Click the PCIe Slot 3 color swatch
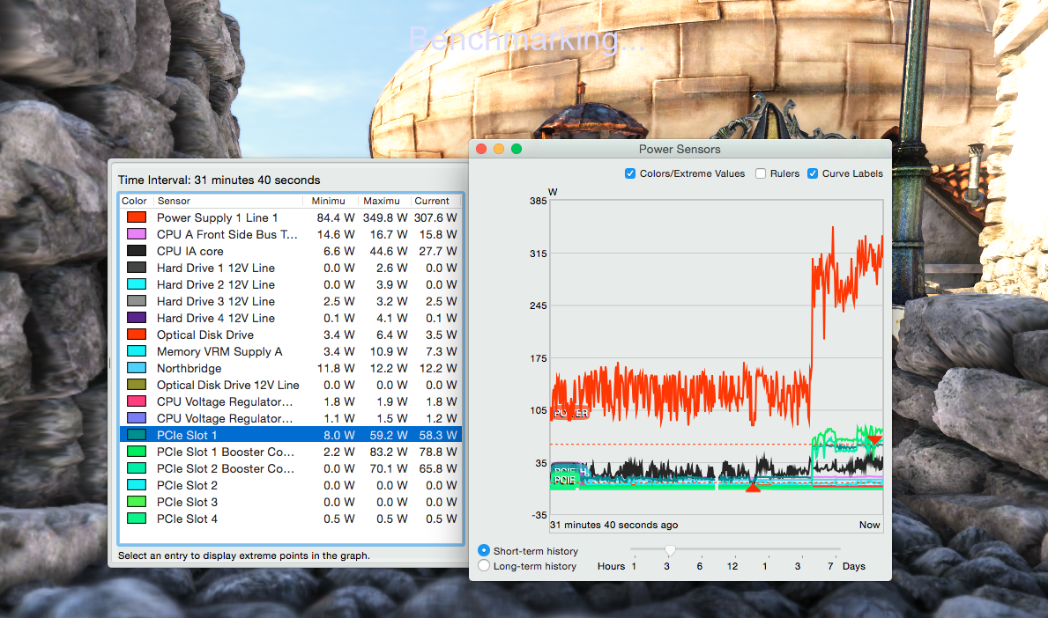Screen dimensions: 1048x618 click(x=137, y=501)
